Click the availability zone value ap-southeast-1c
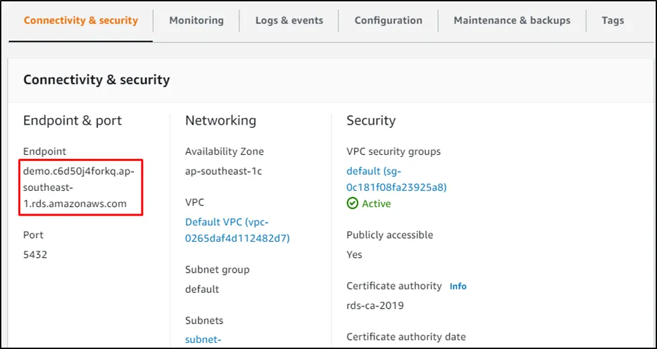The height and width of the screenshot is (349, 657). click(223, 171)
